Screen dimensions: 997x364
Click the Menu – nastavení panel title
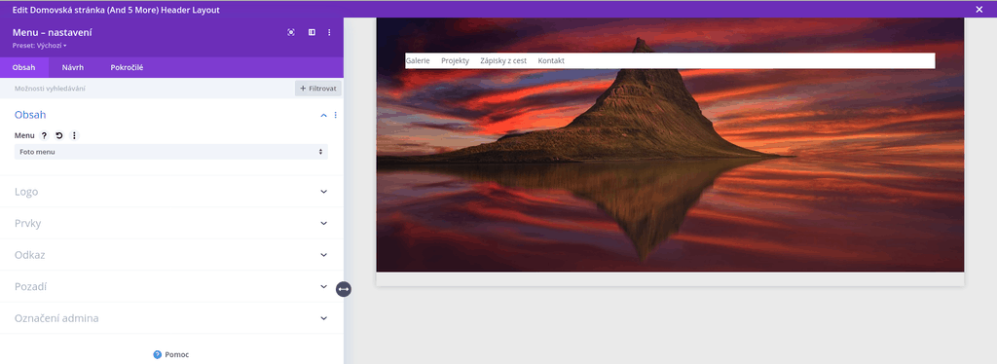53,32
